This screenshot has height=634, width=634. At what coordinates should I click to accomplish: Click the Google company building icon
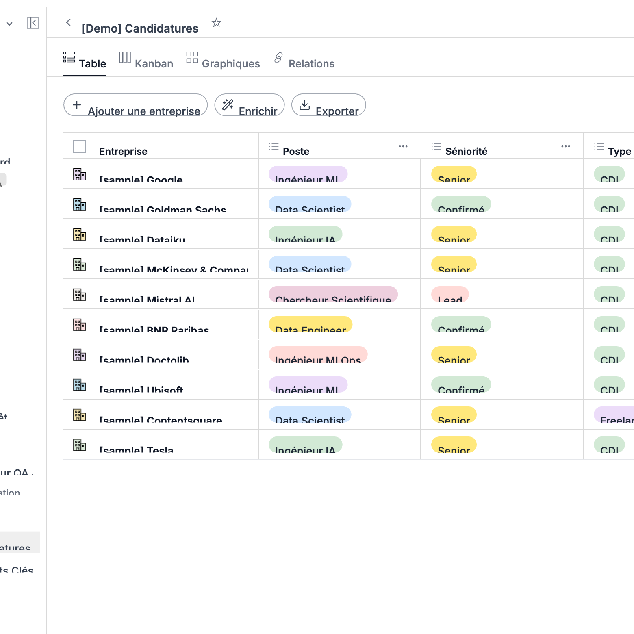point(80,174)
